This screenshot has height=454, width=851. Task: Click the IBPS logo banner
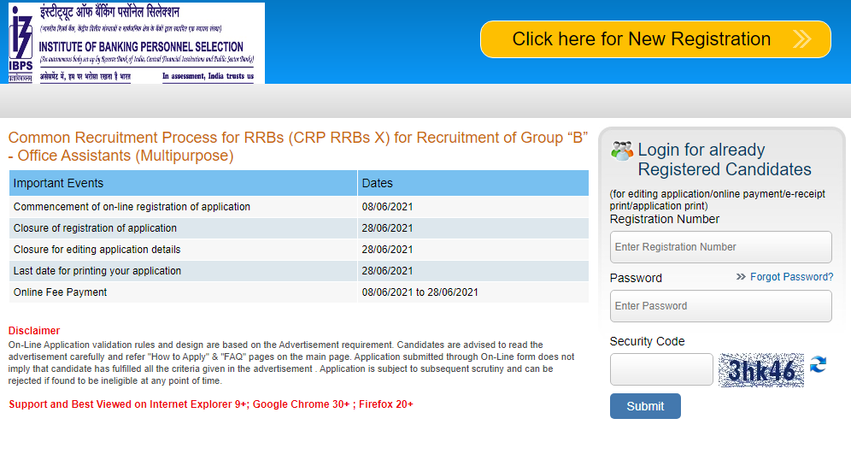(x=136, y=43)
